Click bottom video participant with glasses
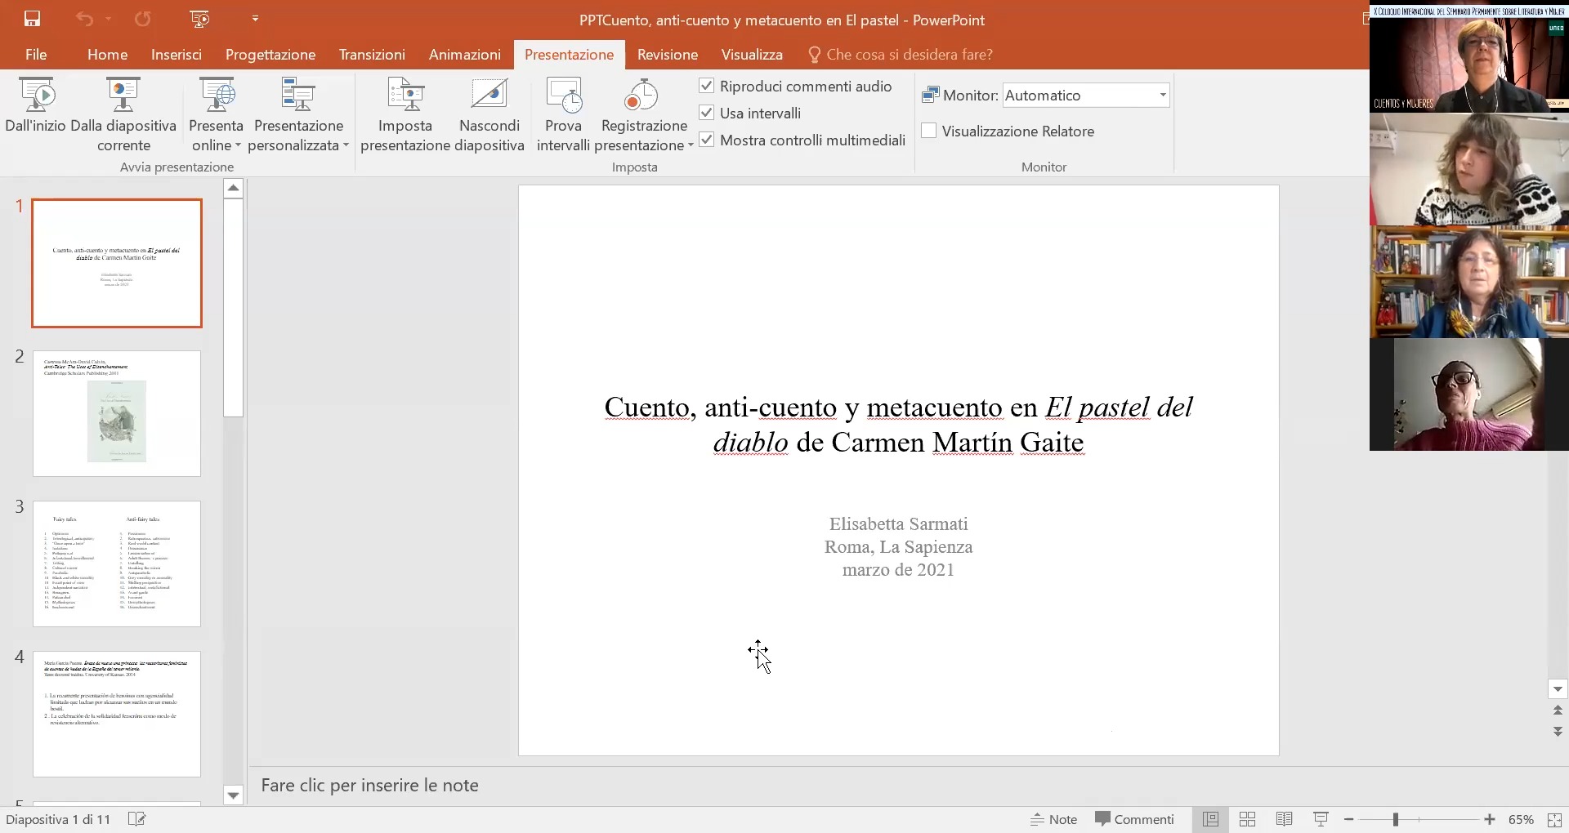The width and height of the screenshot is (1569, 833). 1469,394
